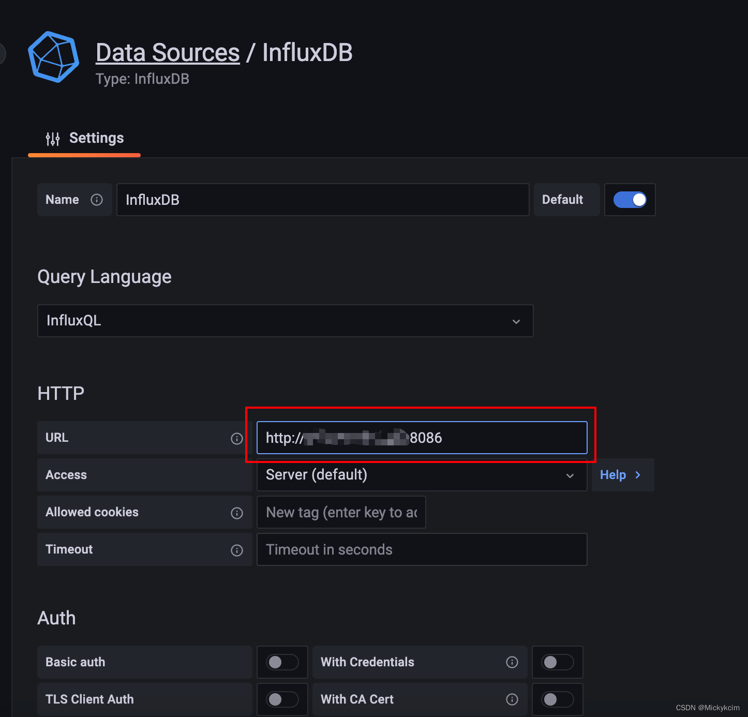Focus the Timeout in seconds field
This screenshot has width=748, height=717.
point(422,549)
